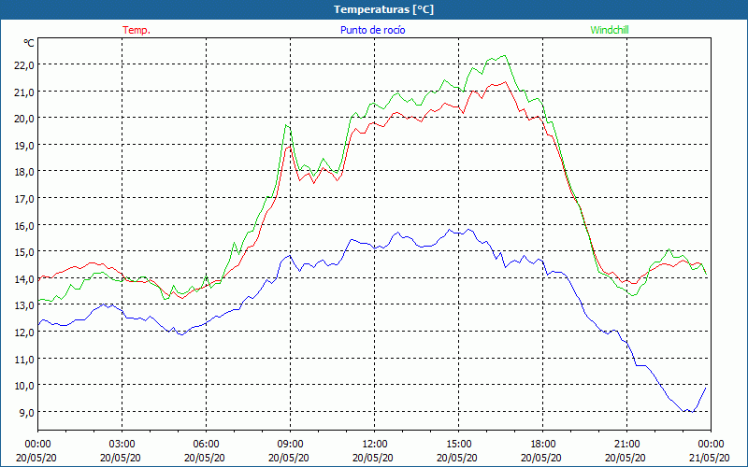Click the 10,0 y-axis value

[24, 386]
